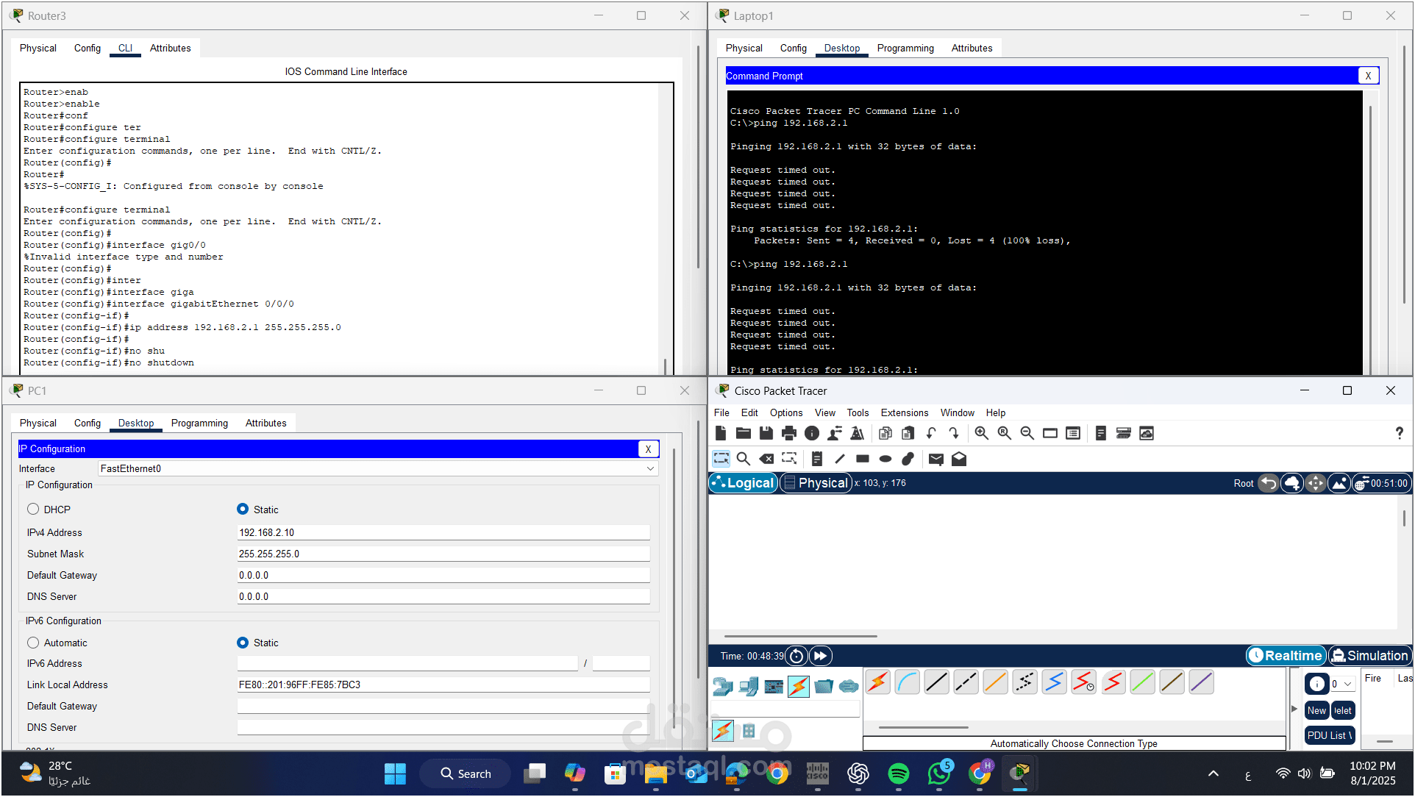Screen dimensions: 1415x797
Task: Click the New file icon in Packet Tracer
Action: (x=721, y=433)
